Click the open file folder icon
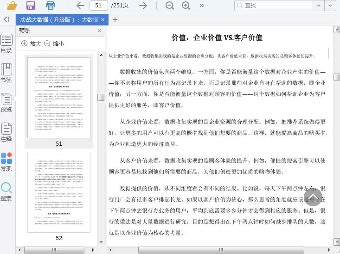 tap(12, 6)
